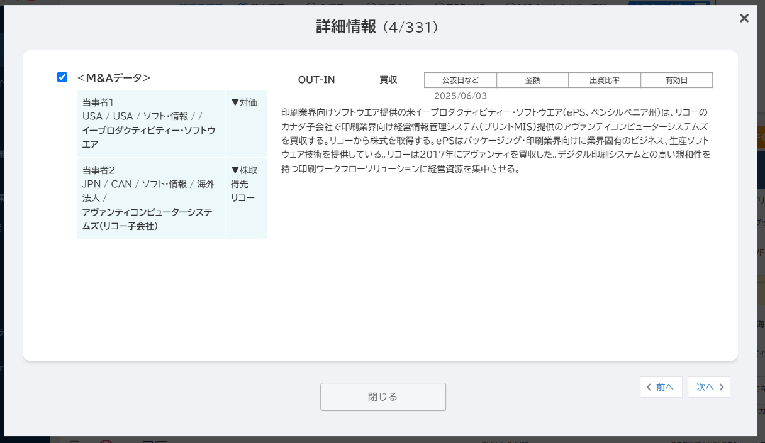The width and height of the screenshot is (765, 443).
Task: Uncheck the M&Aデータ checkbox
Action: tap(62, 77)
